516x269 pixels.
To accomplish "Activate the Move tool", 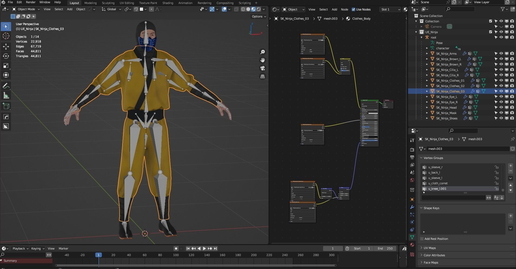I will click(6, 47).
